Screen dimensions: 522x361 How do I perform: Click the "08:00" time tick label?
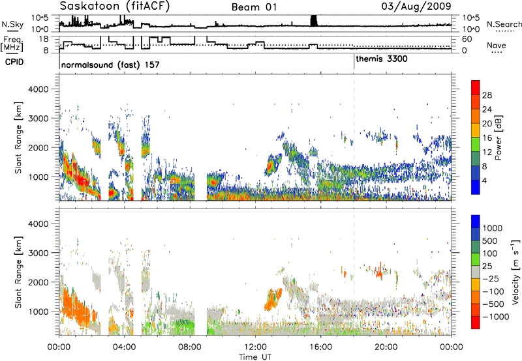pyautogui.click(x=189, y=347)
